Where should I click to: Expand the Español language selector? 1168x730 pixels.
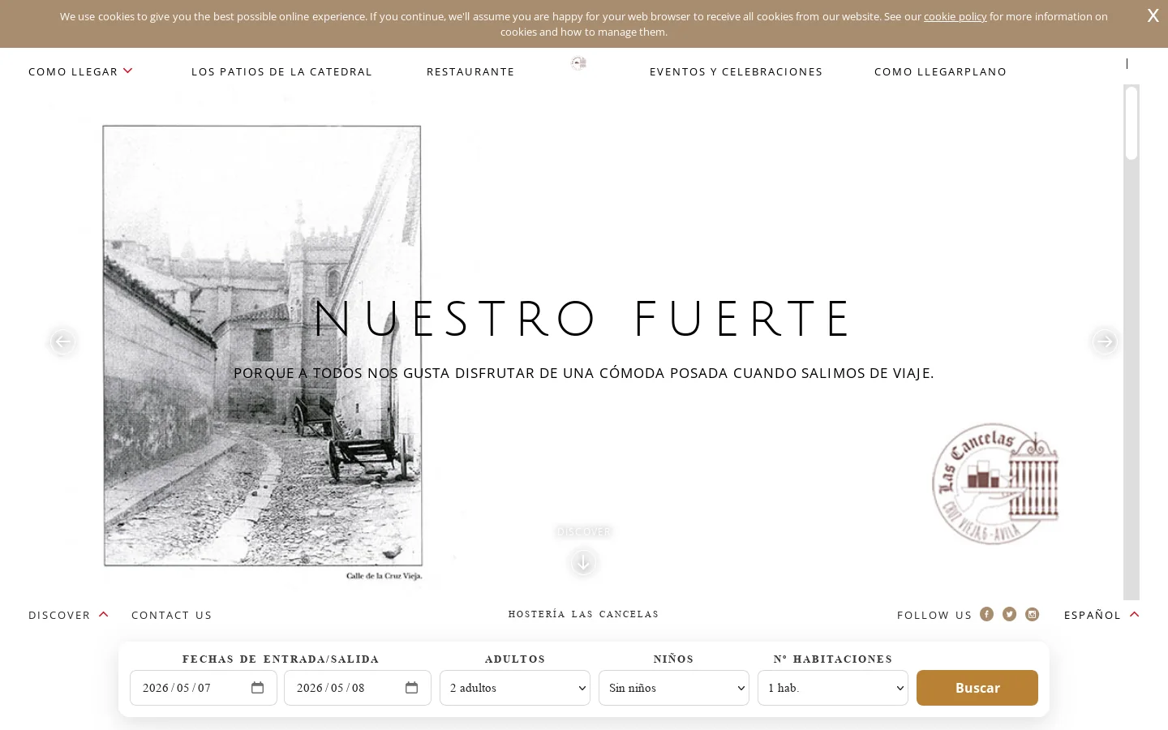(x=1101, y=615)
